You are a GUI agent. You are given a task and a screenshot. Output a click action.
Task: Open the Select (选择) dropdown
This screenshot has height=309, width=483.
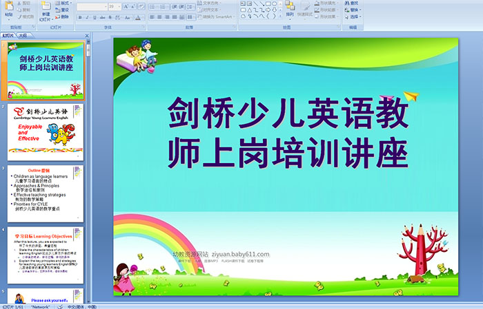click(x=353, y=17)
